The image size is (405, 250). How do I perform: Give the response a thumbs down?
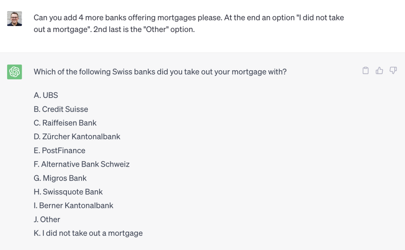(393, 70)
